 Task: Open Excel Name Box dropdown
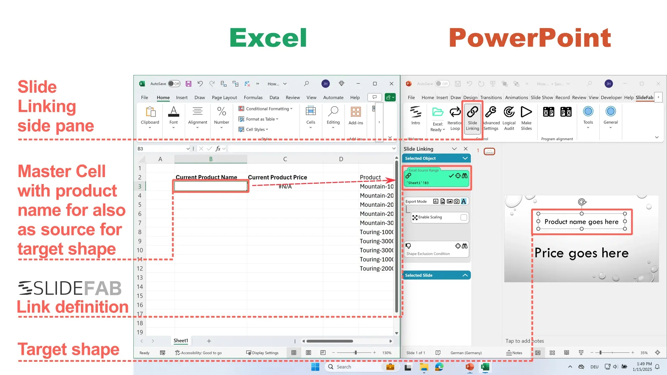(x=188, y=149)
